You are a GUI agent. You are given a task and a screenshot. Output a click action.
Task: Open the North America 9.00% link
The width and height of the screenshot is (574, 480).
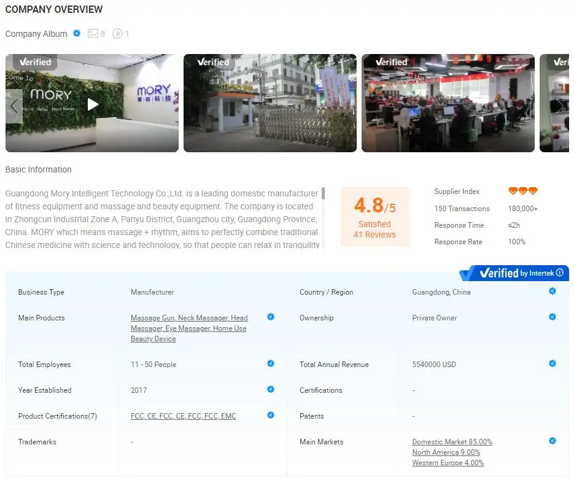(x=446, y=452)
